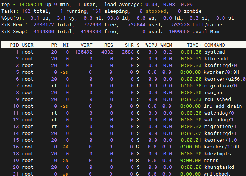The width and height of the screenshot is (246, 176).
Task: Click the load average 0.09 value
Action: pyautogui.click(x=187, y=5)
